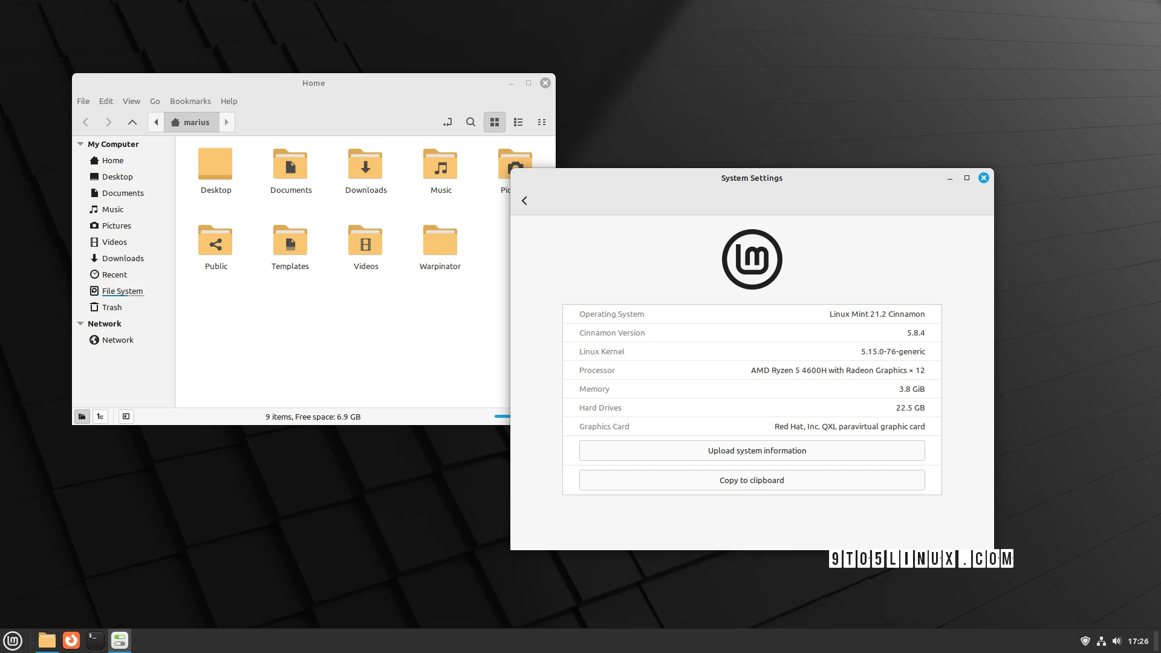Collapse the Network section
Image resolution: width=1161 pixels, height=653 pixels.
tap(80, 323)
